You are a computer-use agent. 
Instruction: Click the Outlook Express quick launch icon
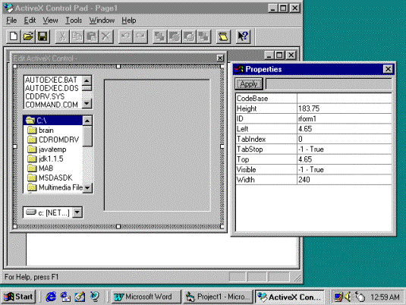[x=65, y=297]
